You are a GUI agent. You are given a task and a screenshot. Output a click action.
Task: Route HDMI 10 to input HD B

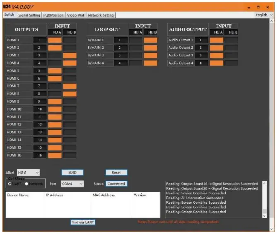(x=70, y=109)
